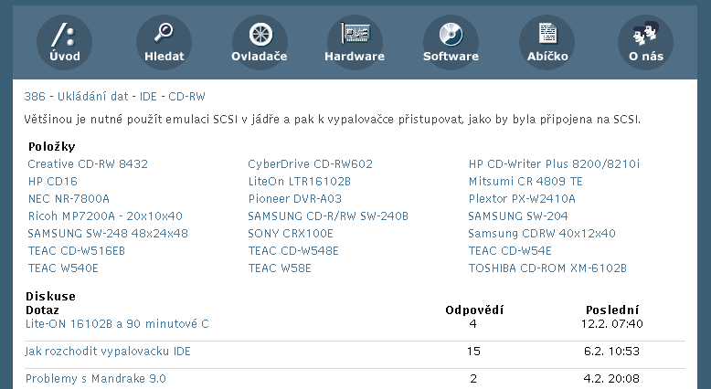The width and height of the screenshot is (711, 389).
Task: Click the Abíčko document icon
Action: (x=547, y=42)
